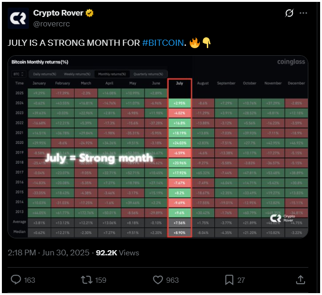Share tweet using upload arrow icon
Viewport: 322px width, 295px height.
point(300,280)
